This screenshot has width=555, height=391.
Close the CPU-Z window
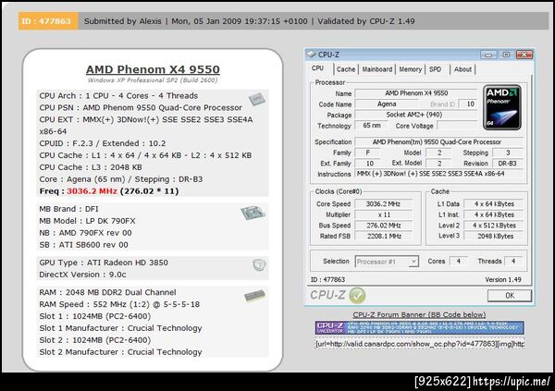coord(524,55)
